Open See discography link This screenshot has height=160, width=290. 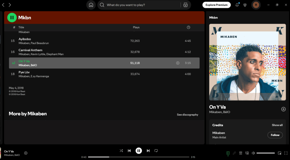point(187,115)
